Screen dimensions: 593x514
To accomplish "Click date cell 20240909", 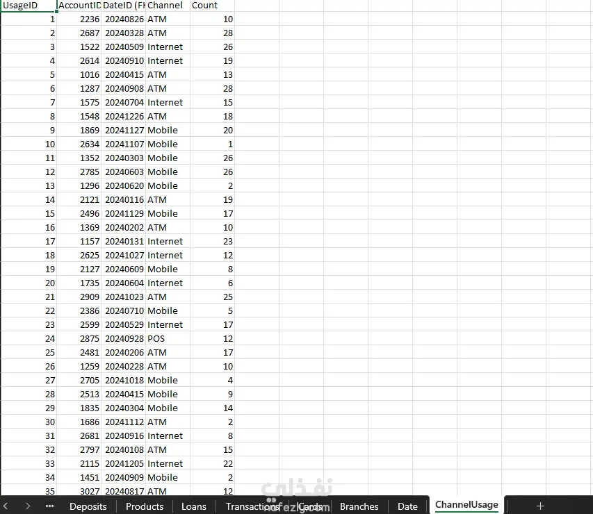I will pos(123,477).
